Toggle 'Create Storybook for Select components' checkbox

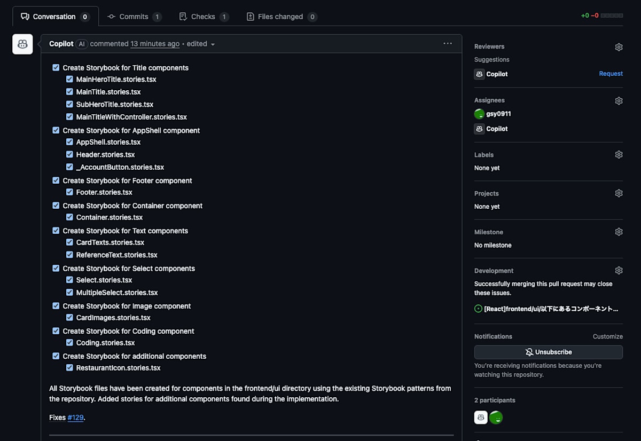[56, 268]
